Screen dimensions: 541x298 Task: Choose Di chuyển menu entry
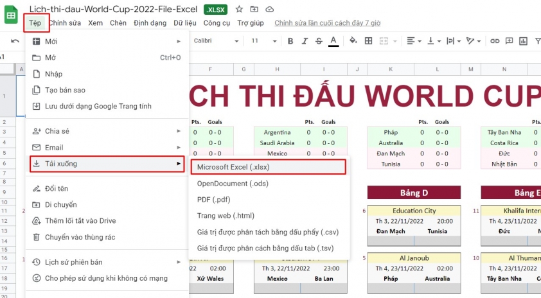(107, 204)
